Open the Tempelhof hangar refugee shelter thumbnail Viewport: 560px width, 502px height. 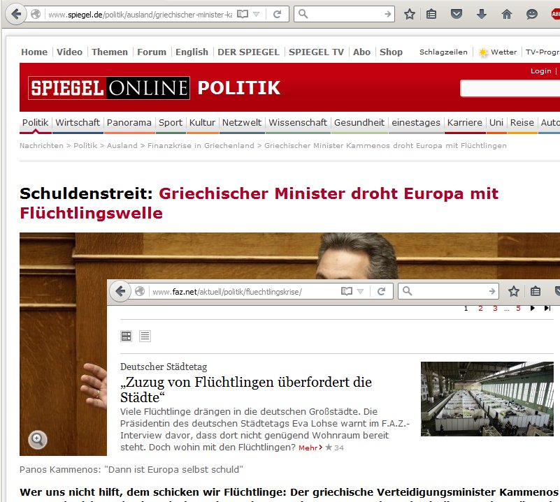pyautogui.click(x=487, y=399)
